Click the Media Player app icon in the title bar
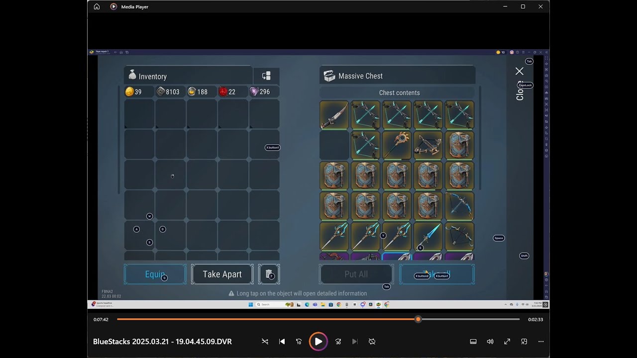Image resolution: width=637 pixels, height=358 pixels. [x=113, y=6]
